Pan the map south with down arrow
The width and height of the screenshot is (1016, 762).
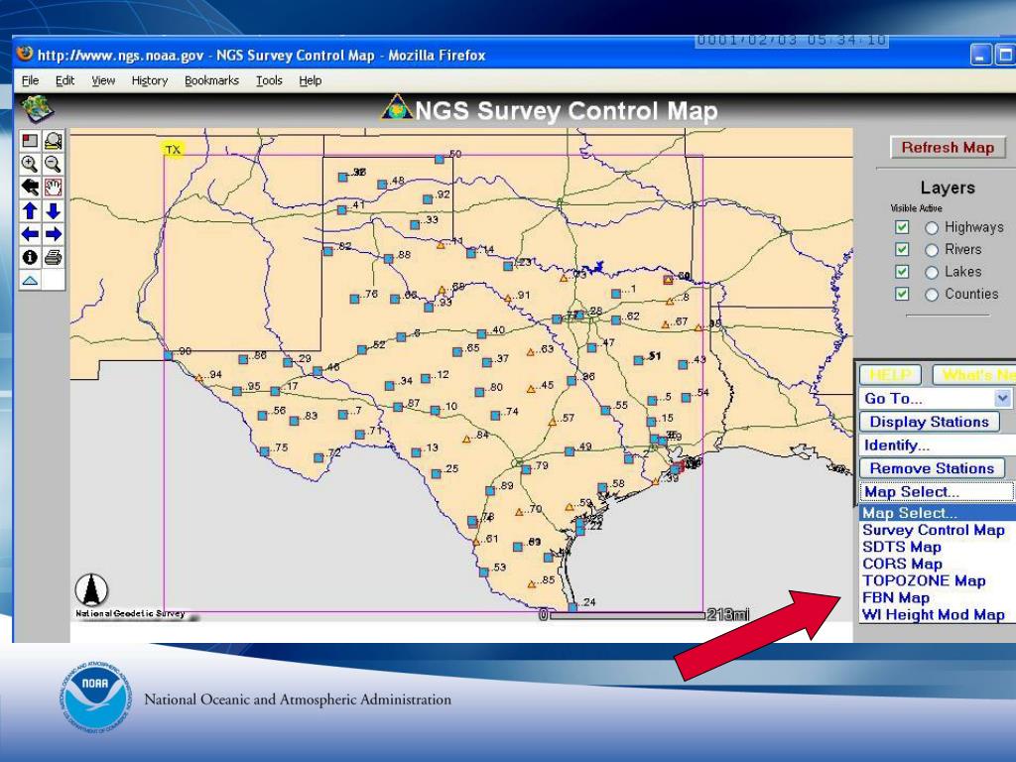tap(54, 210)
